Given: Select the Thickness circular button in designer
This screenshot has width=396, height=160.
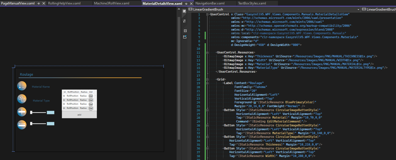Looking at the screenshot, I should (x=22, y=112).
